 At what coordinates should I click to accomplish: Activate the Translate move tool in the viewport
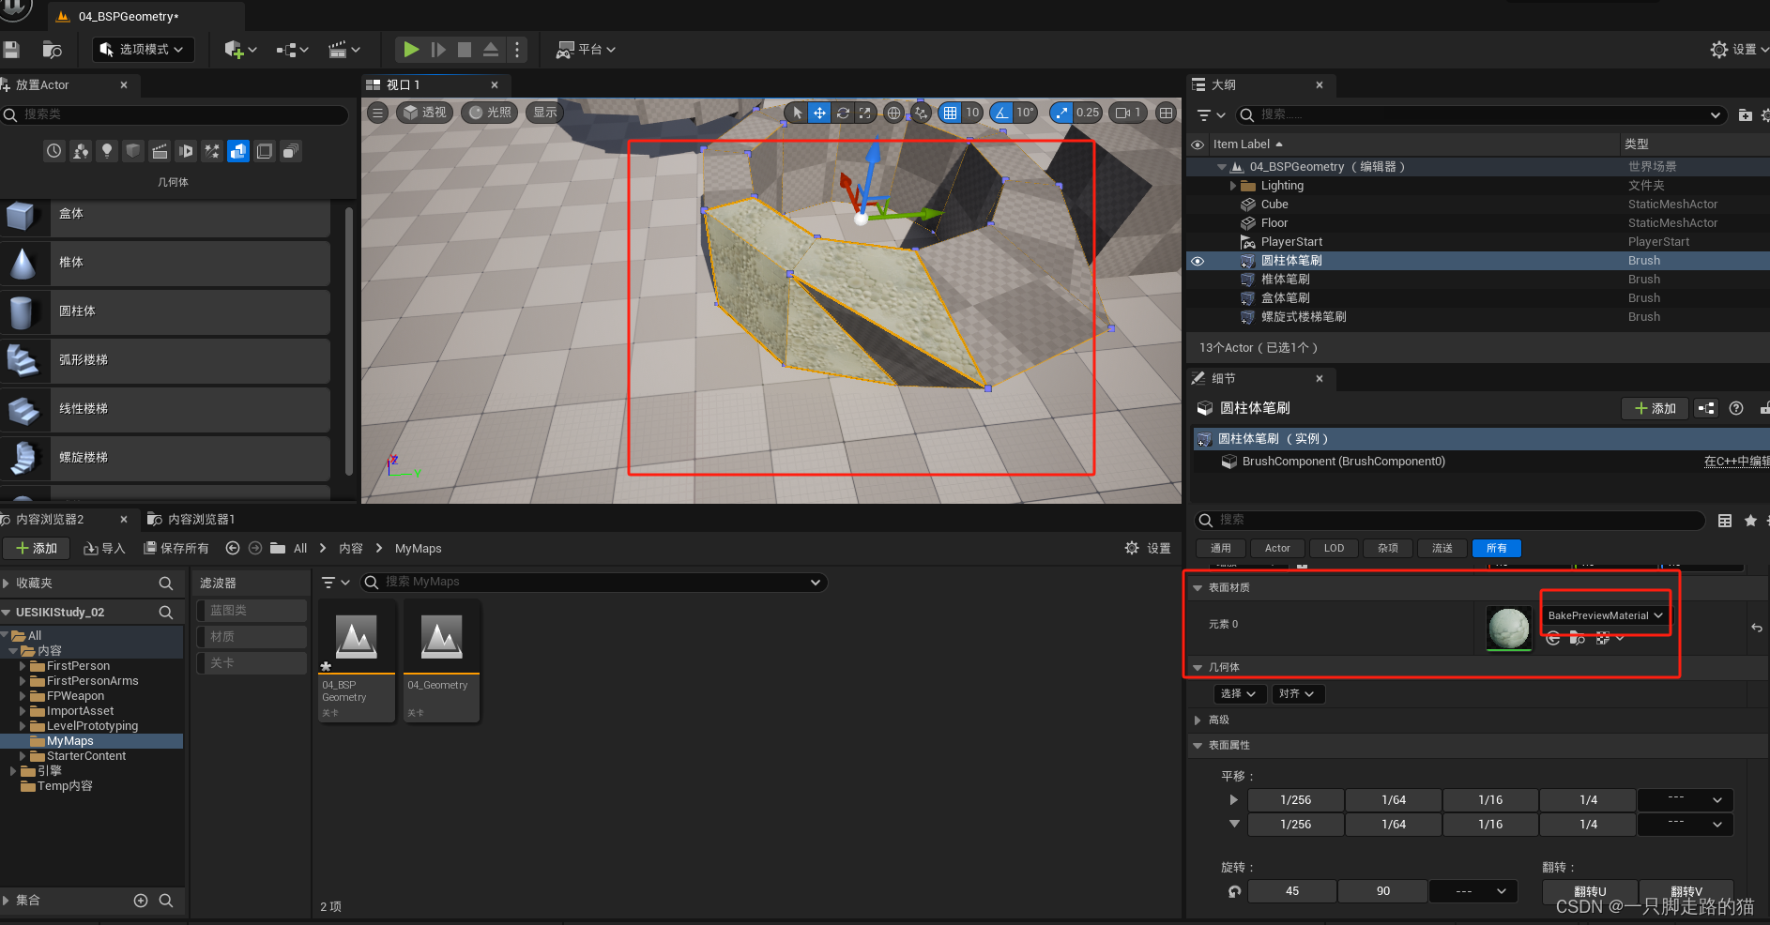[819, 113]
